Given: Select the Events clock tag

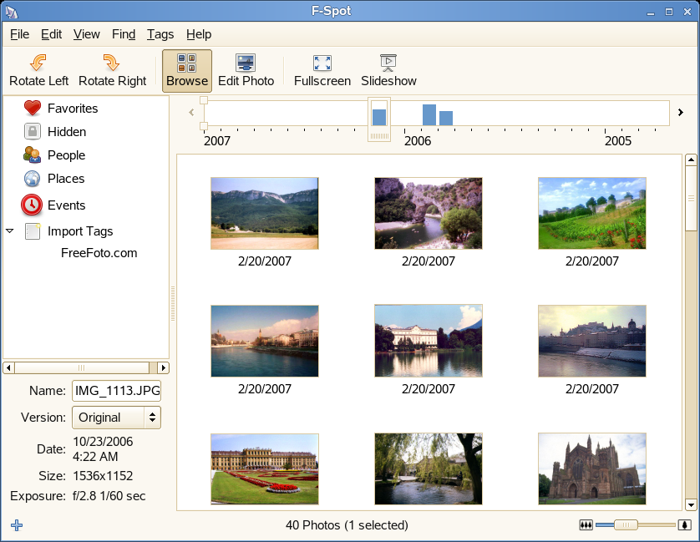Looking at the screenshot, I should click(32, 205).
